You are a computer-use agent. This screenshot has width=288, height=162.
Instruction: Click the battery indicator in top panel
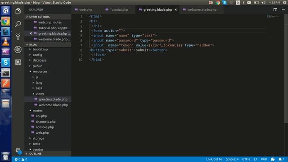[256, 3]
